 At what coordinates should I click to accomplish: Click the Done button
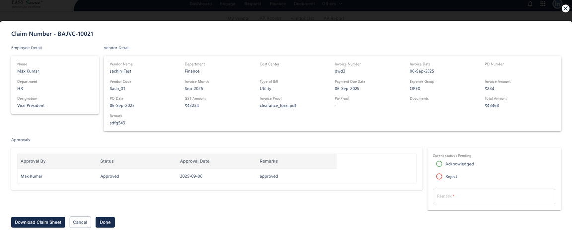[x=105, y=222]
